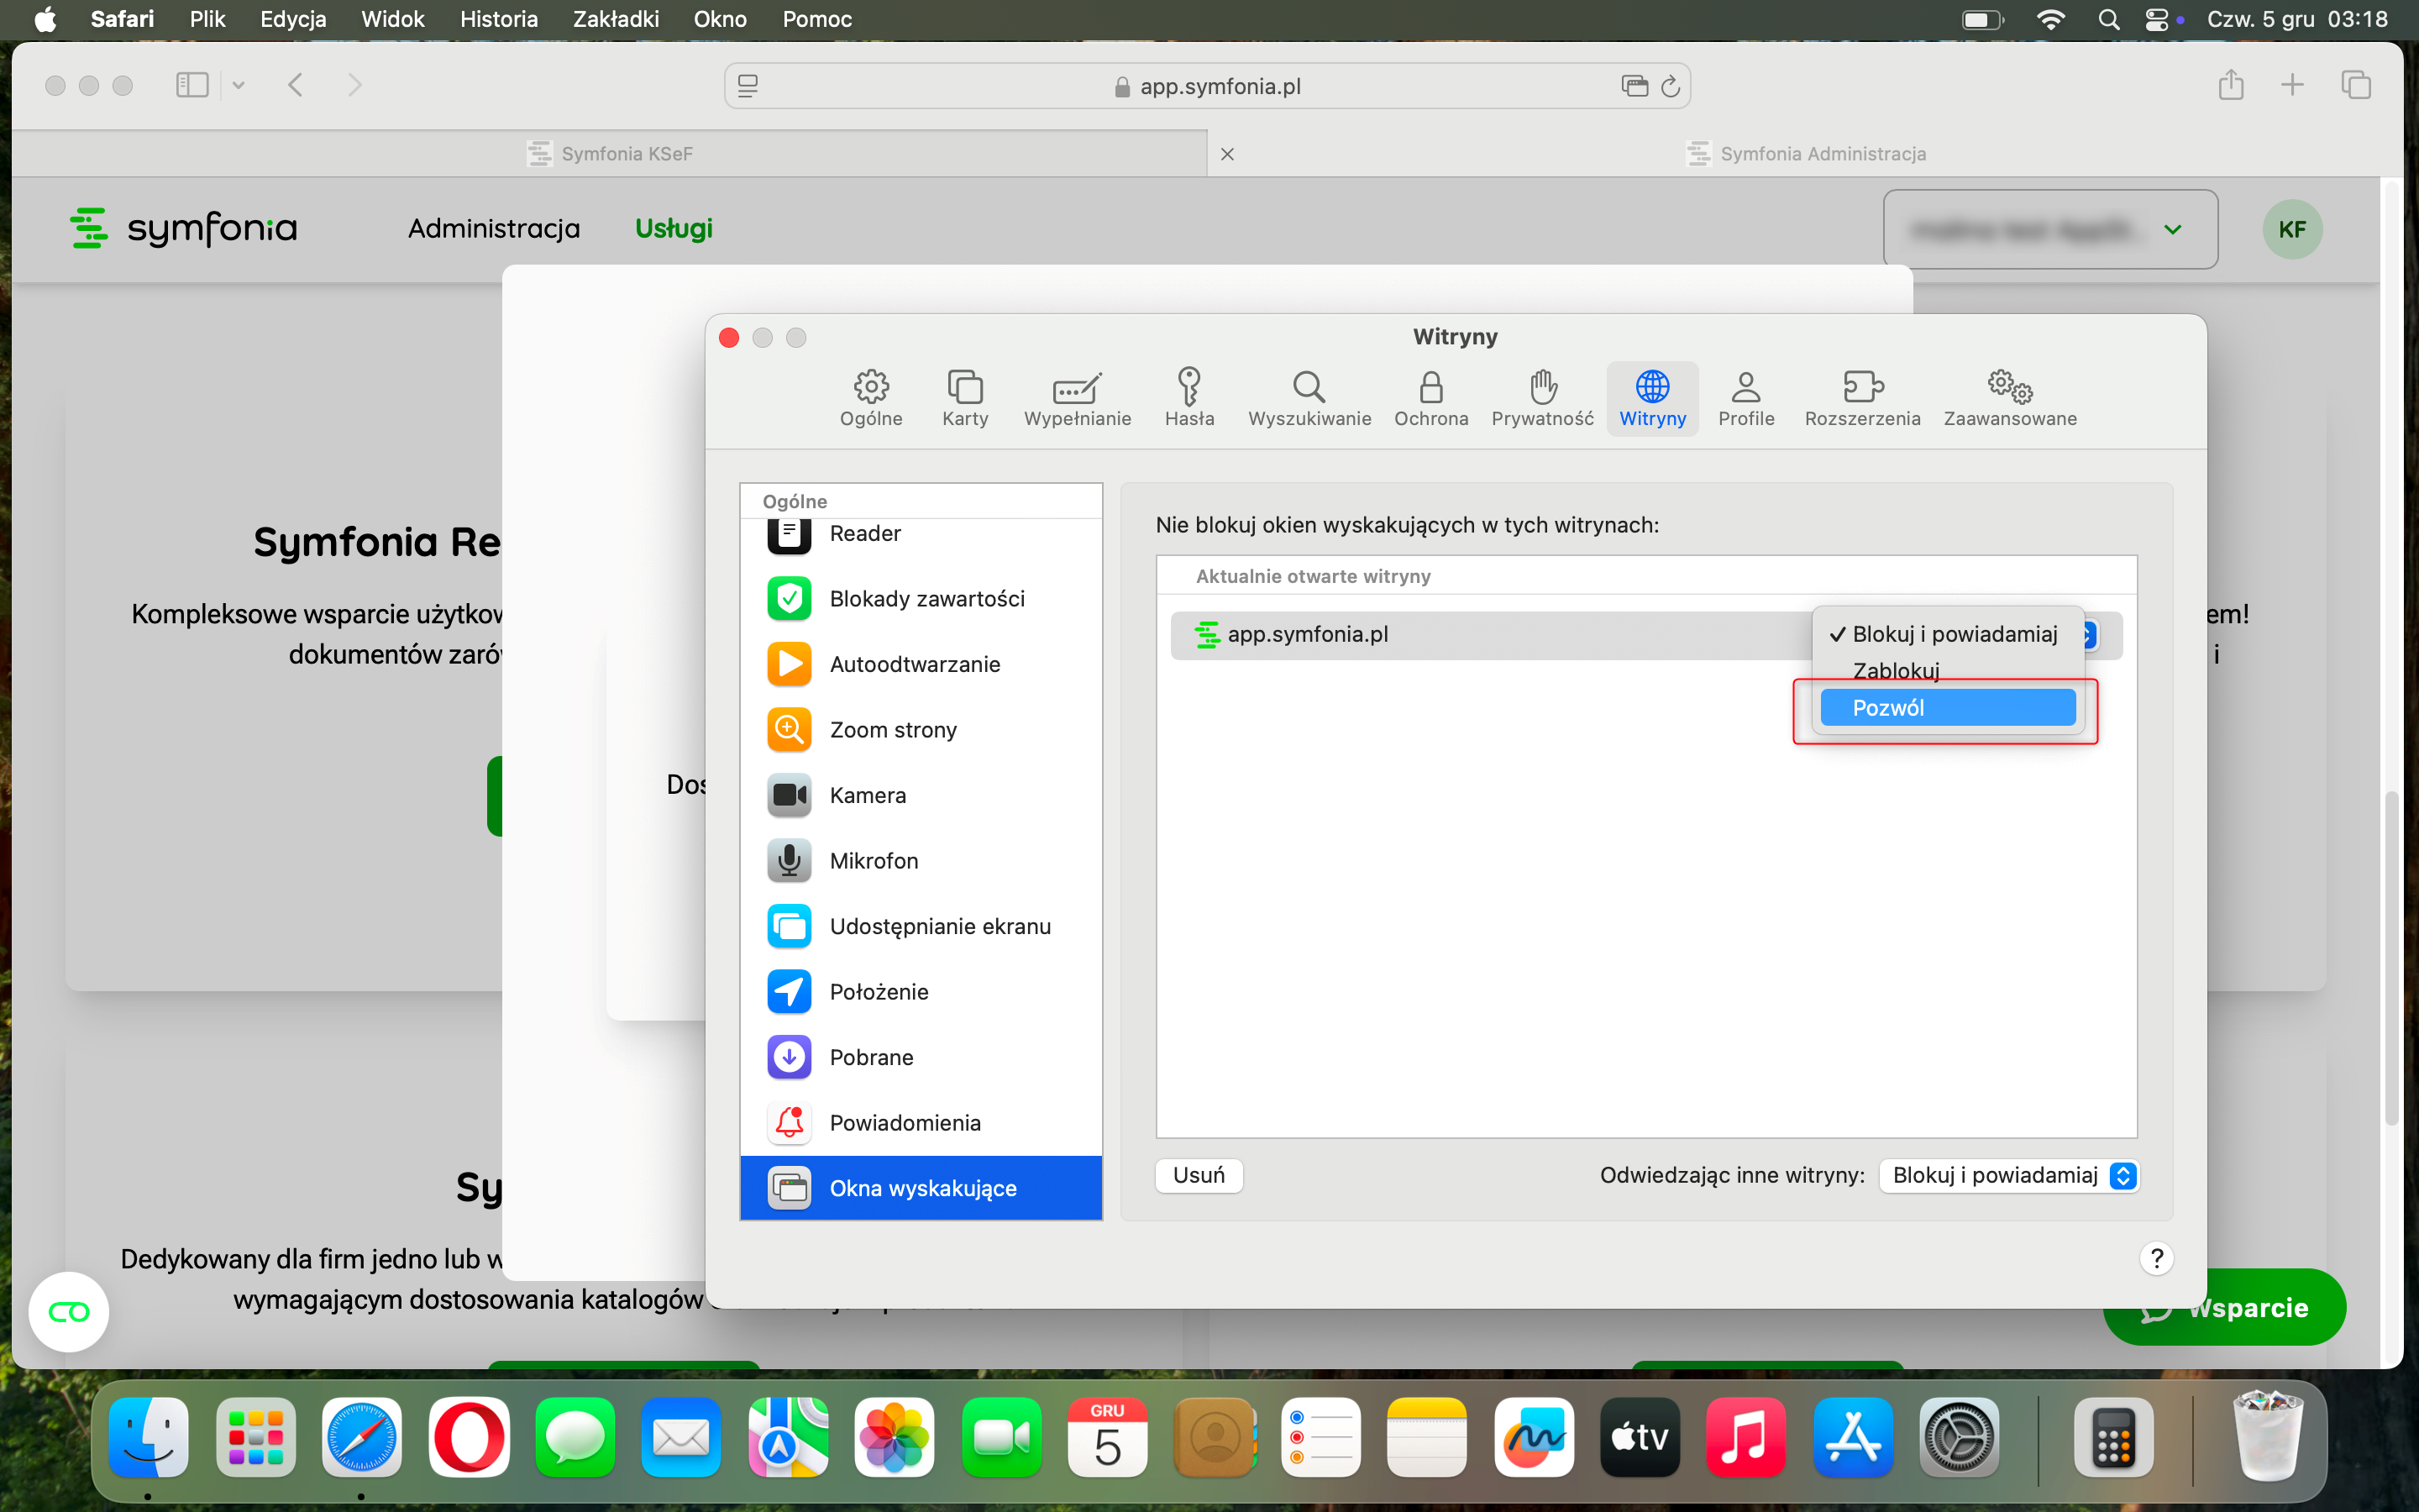Open the Ochrona settings tab
2419x1512 pixels.
click(x=1430, y=398)
